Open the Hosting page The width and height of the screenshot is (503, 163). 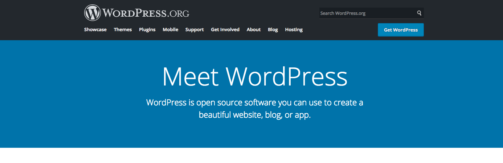[294, 30]
